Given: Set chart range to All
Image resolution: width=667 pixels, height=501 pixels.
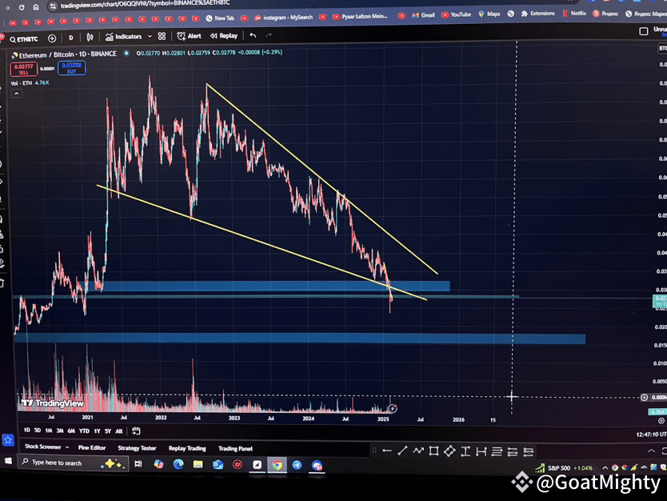Looking at the screenshot, I should (x=119, y=431).
